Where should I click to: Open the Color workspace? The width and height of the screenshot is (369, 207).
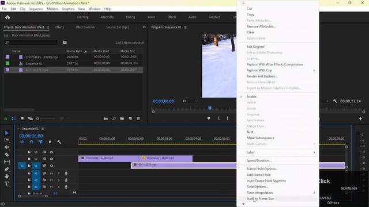(151, 17)
